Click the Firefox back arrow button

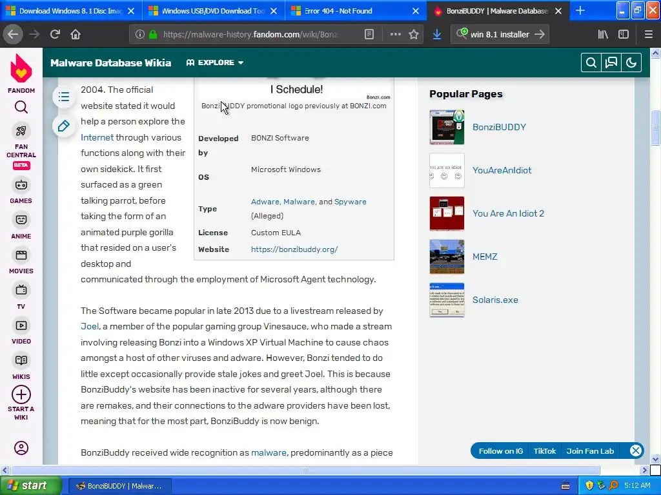pos(13,34)
